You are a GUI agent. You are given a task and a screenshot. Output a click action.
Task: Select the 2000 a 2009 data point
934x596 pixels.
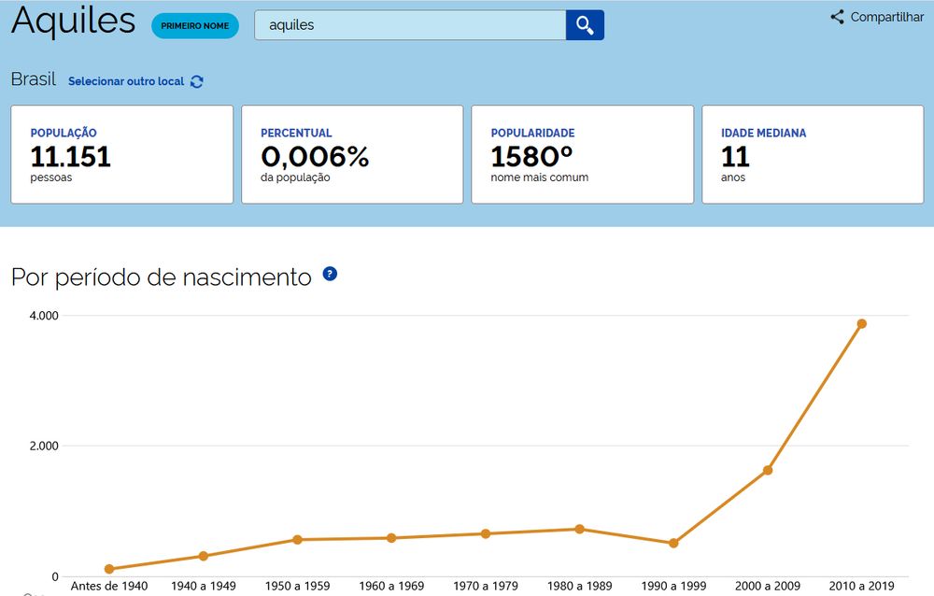[x=767, y=469]
